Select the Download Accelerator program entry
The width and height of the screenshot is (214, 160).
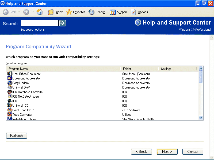tap(26, 78)
